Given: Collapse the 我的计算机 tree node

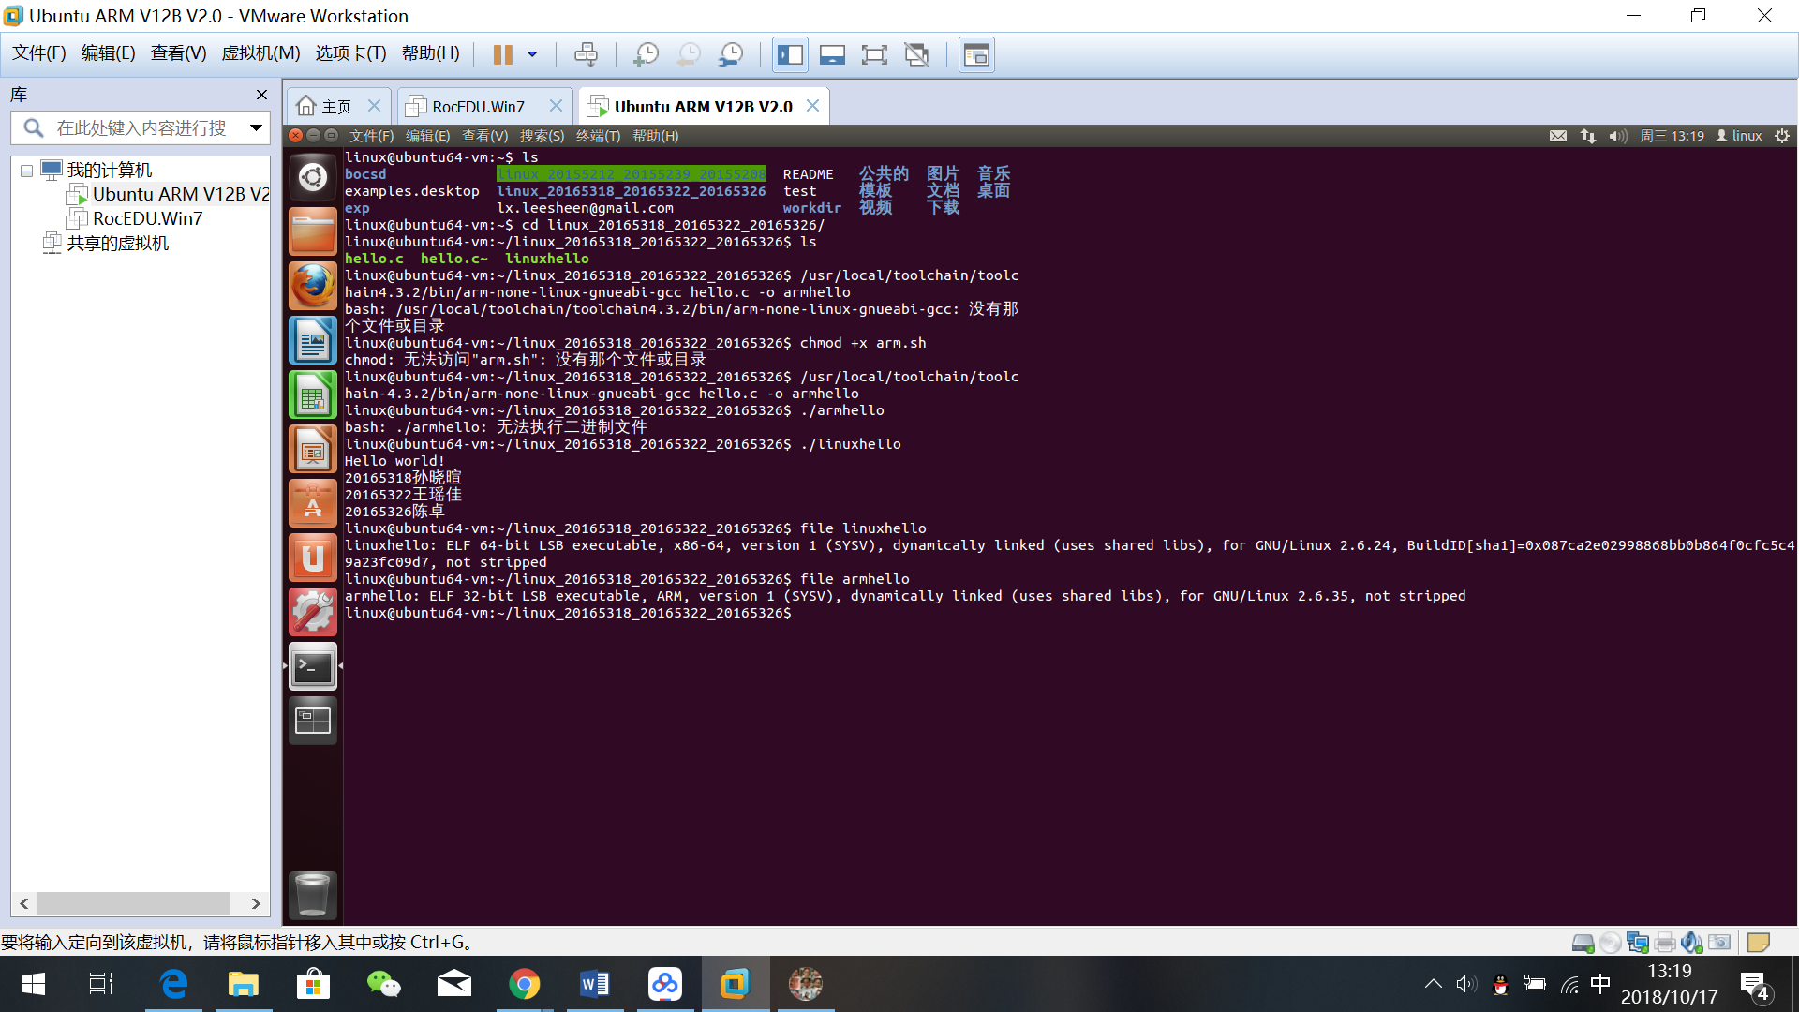Looking at the screenshot, I should coord(26,171).
